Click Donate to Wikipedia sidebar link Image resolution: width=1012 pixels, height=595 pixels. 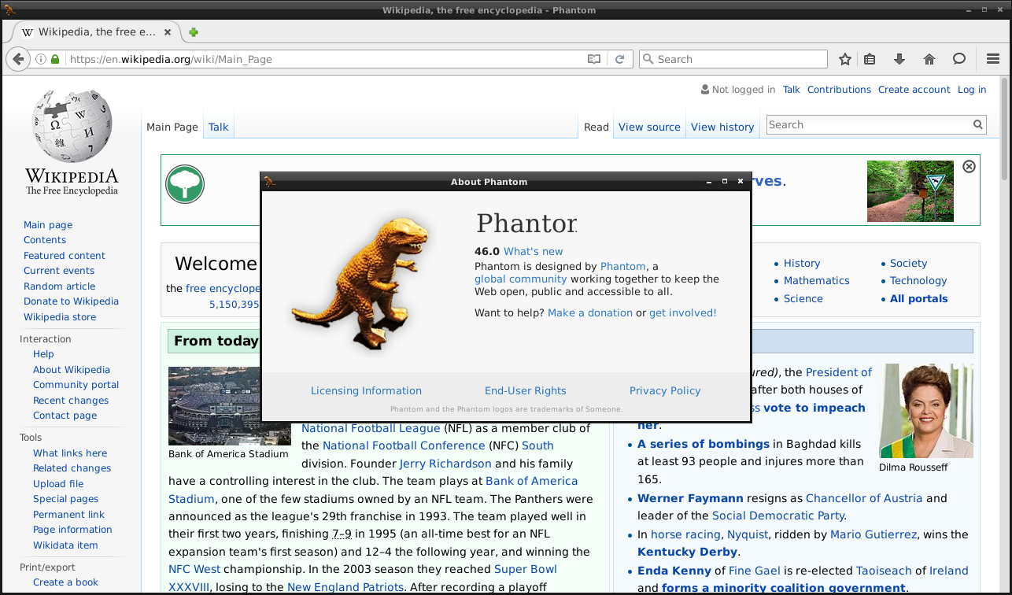pos(71,301)
